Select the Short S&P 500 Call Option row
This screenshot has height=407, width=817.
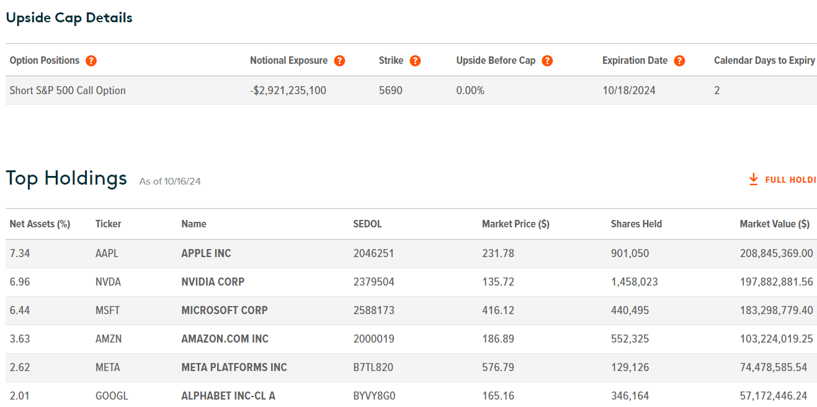click(x=67, y=90)
